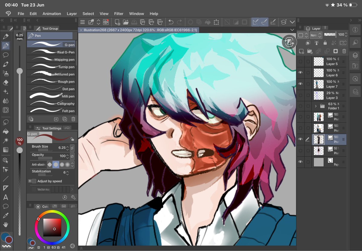Select the Textured pen sub tool
Viewport: 362px width, 251px height.
[x=51, y=74]
